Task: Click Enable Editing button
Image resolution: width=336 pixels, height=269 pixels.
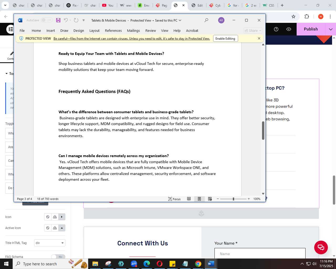Action: (x=225, y=38)
